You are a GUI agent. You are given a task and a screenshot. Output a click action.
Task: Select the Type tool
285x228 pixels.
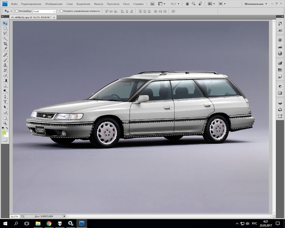pos(5,102)
